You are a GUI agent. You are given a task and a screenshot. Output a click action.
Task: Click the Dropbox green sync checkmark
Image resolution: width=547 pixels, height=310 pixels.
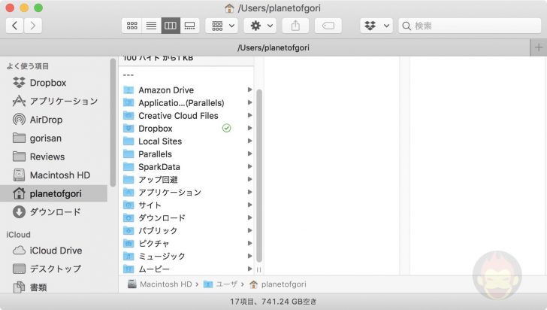click(226, 128)
